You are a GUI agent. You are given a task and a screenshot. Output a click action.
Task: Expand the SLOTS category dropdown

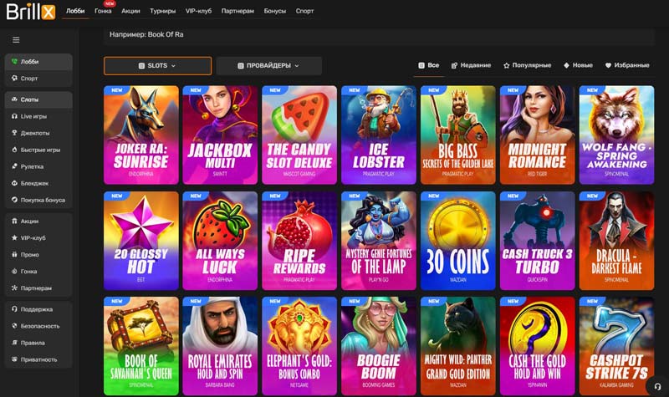[157, 66]
